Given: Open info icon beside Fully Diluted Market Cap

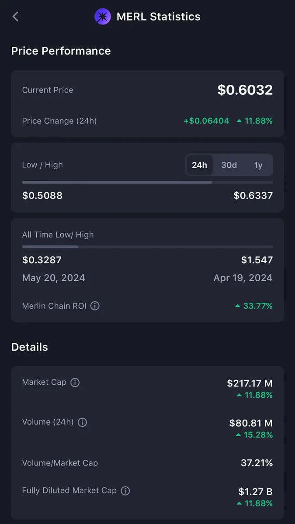Looking at the screenshot, I should click(125, 491).
